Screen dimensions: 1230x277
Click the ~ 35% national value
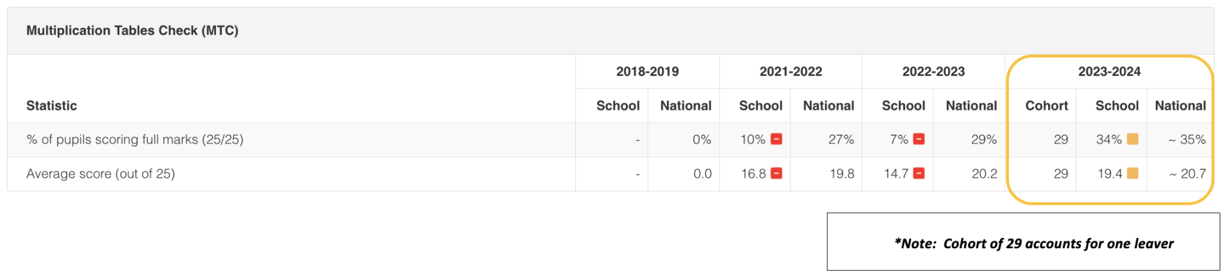click(1187, 139)
